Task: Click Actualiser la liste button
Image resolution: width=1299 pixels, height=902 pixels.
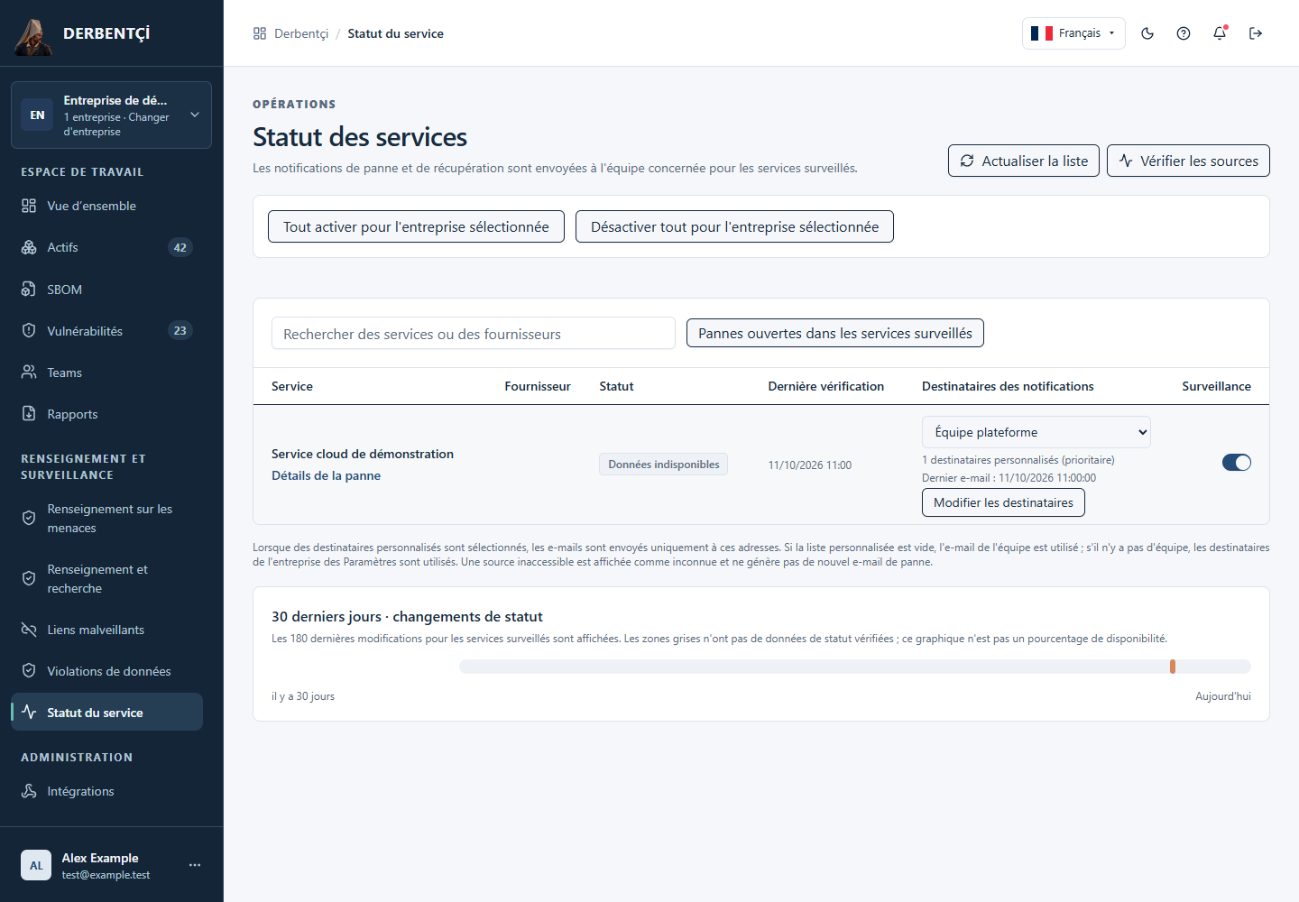Action: point(1024,161)
